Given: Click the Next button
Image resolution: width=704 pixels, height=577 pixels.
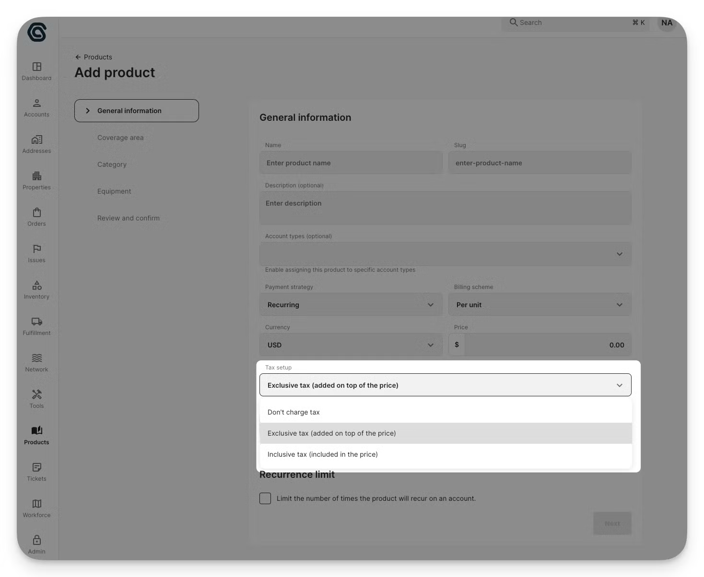Looking at the screenshot, I should [612, 523].
